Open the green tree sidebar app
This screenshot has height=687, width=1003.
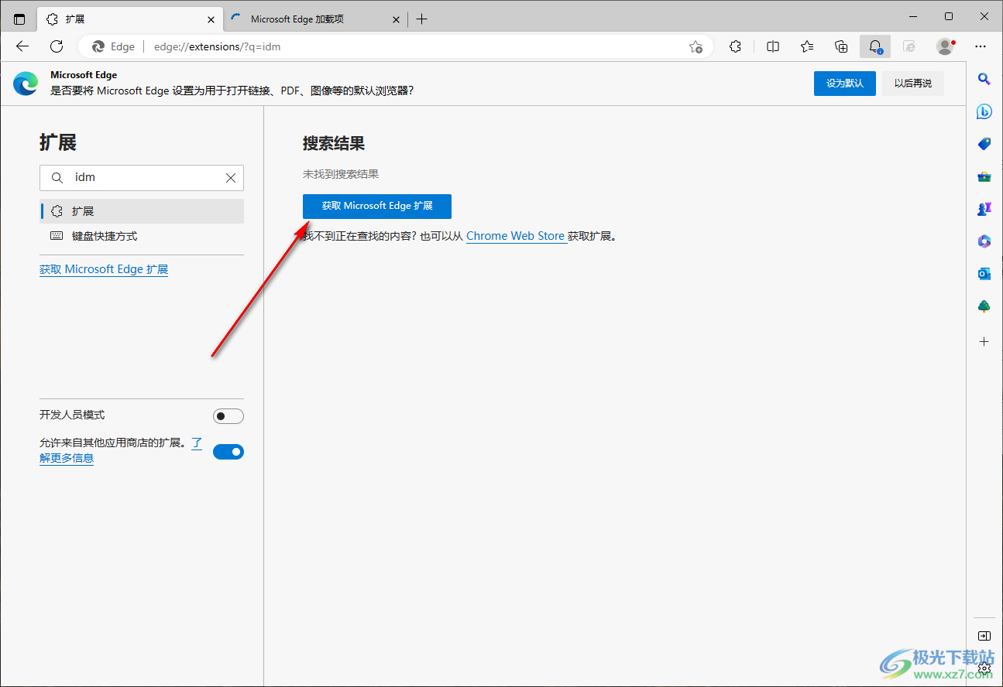pyautogui.click(x=984, y=306)
